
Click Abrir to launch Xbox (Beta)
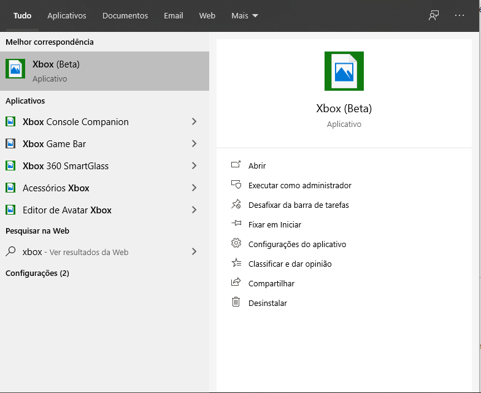tap(256, 166)
